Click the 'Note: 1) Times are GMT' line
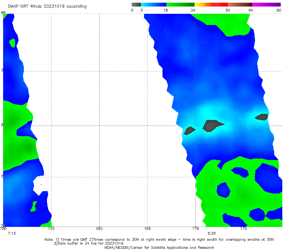 [x=159, y=240]
